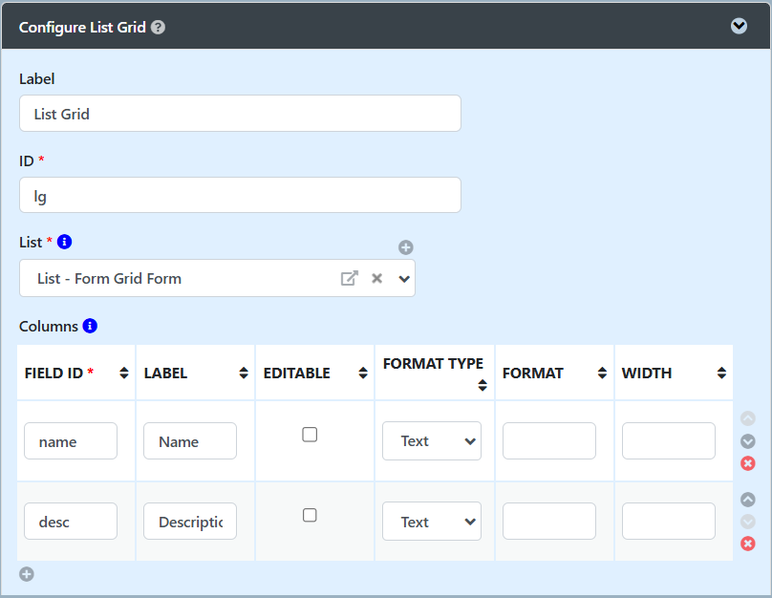
Task: Expand the List dropdown chevron
Action: pos(404,279)
